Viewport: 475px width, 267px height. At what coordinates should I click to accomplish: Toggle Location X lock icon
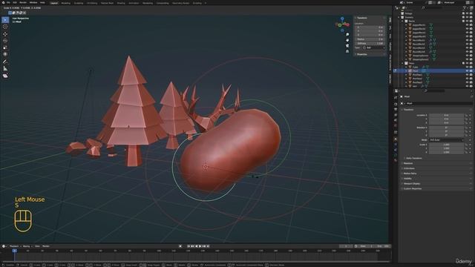pos(467,116)
